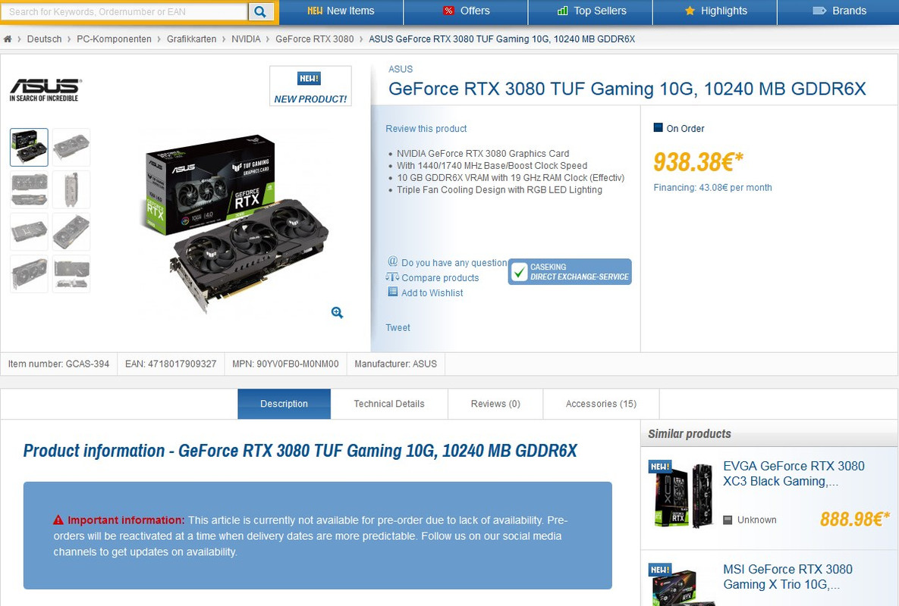Click the home breadcrumb icon
899x606 pixels.
[8, 39]
